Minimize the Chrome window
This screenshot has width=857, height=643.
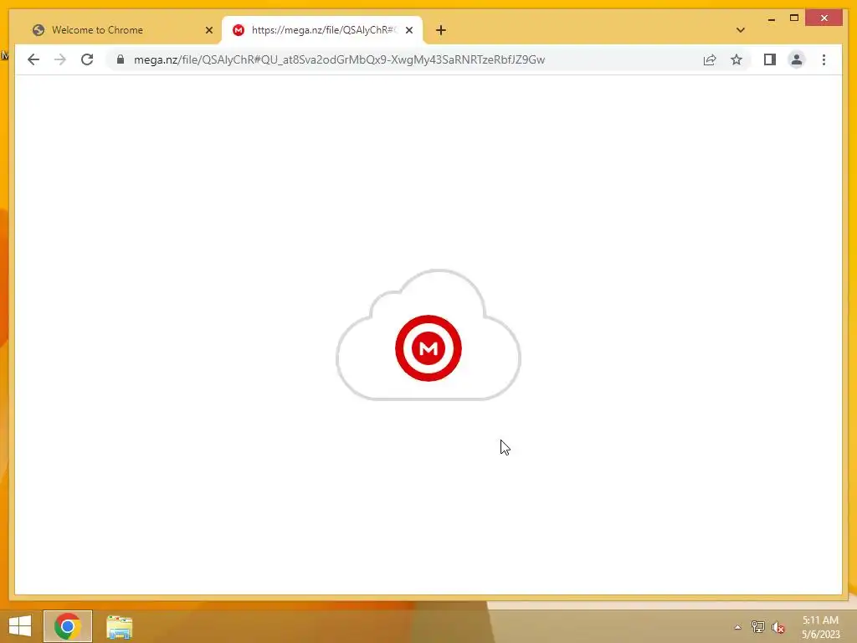(771, 18)
